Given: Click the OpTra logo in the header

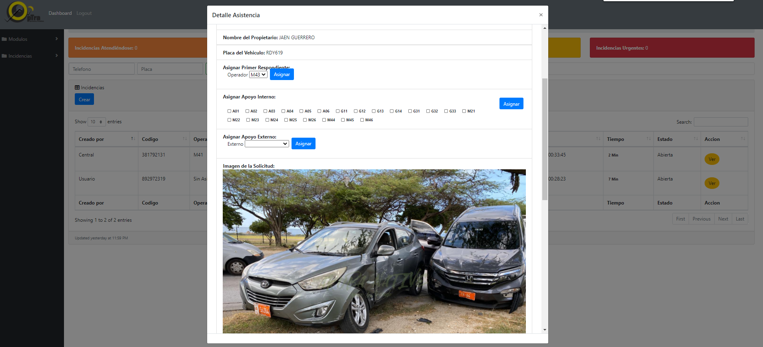Looking at the screenshot, I should (24, 12).
